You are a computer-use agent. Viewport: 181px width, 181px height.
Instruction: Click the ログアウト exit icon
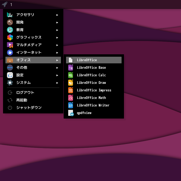[10, 93]
